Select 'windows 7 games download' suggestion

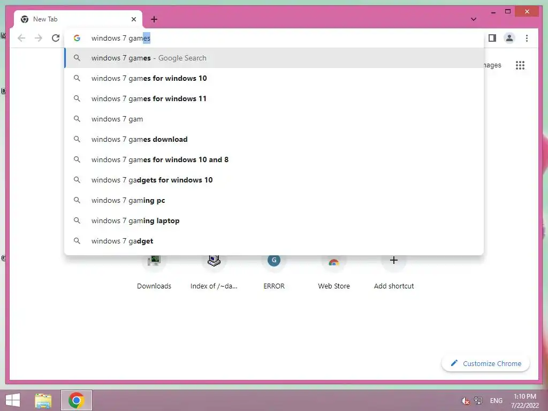point(274,139)
